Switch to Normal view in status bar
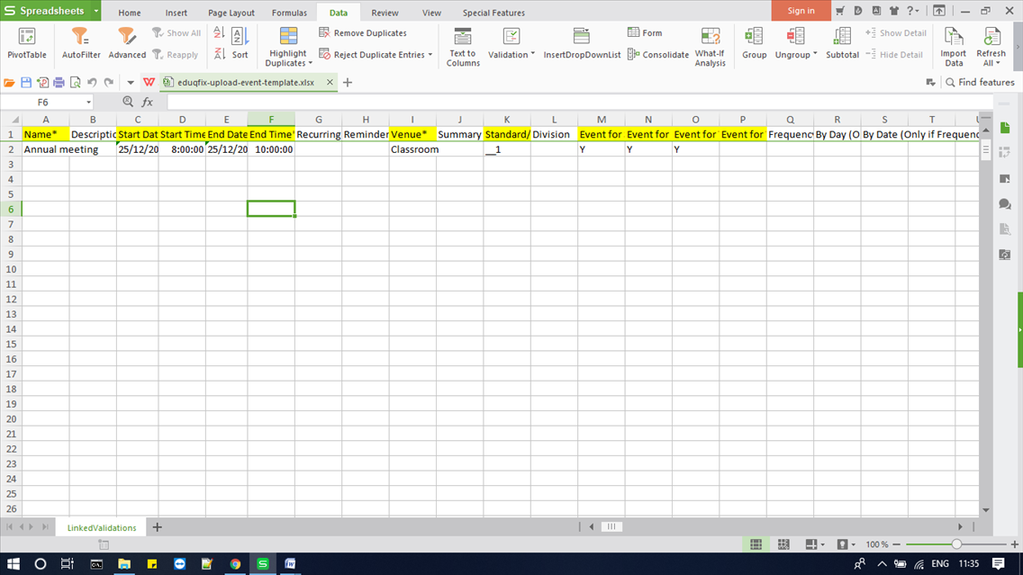Image resolution: width=1023 pixels, height=575 pixels. pyautogui.click(x=756, y=544)
